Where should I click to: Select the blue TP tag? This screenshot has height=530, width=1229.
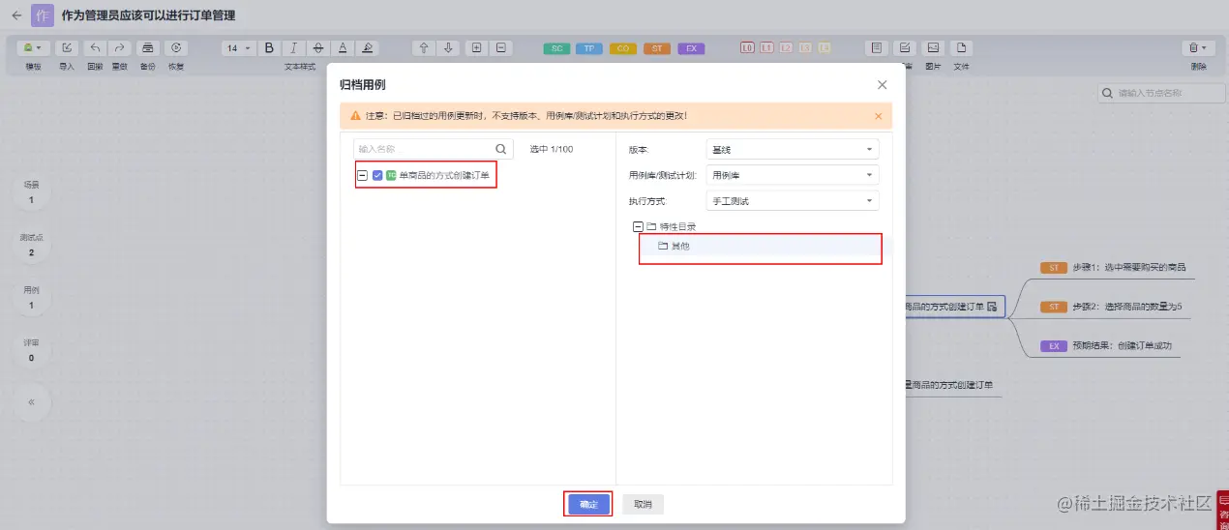(x=589, y=48)
